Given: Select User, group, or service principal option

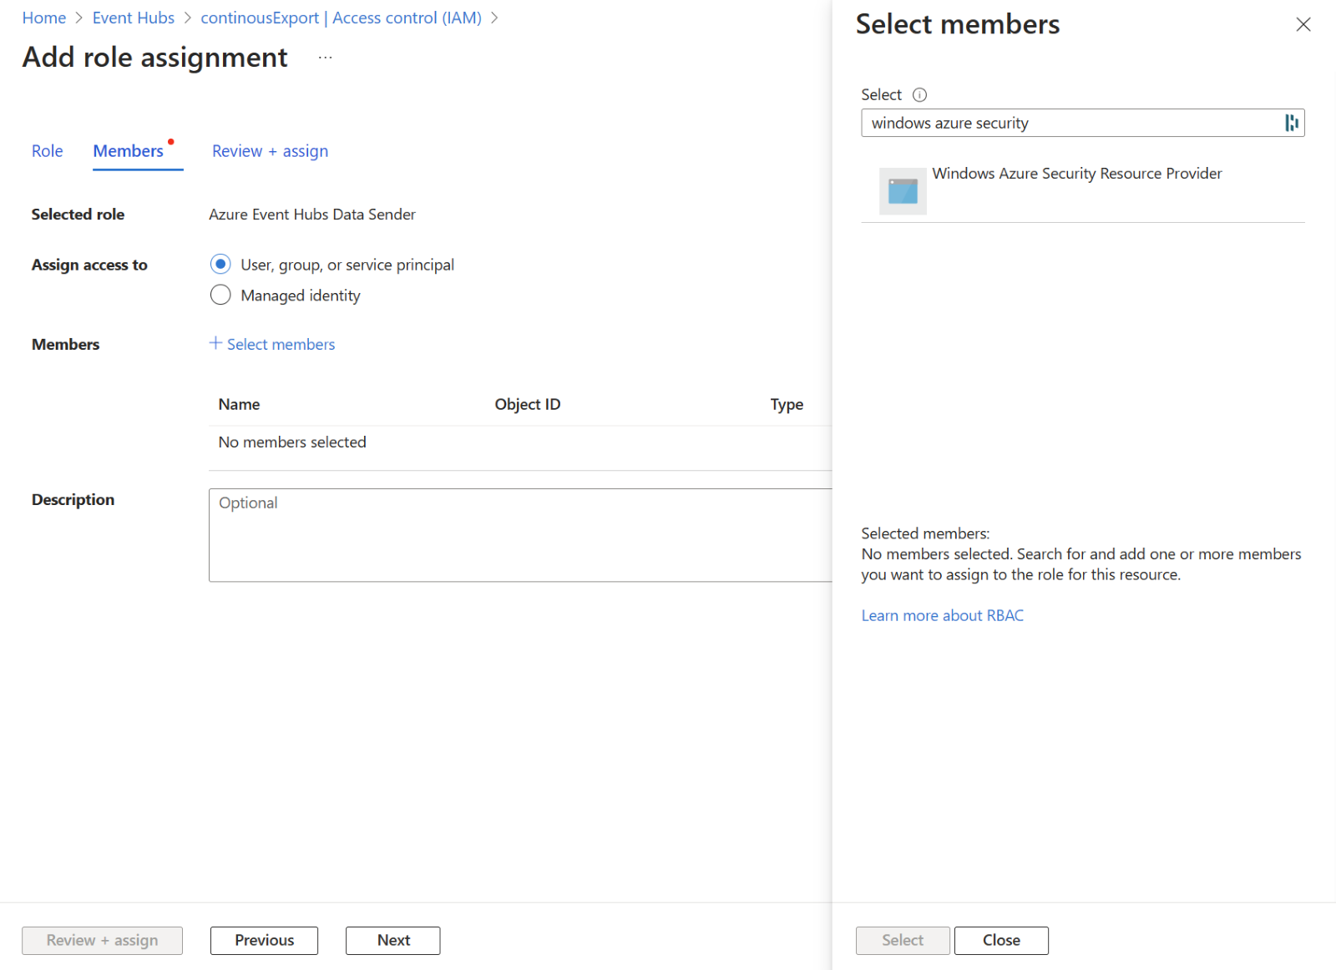Looking at the screenshot, I should (220, 265).
